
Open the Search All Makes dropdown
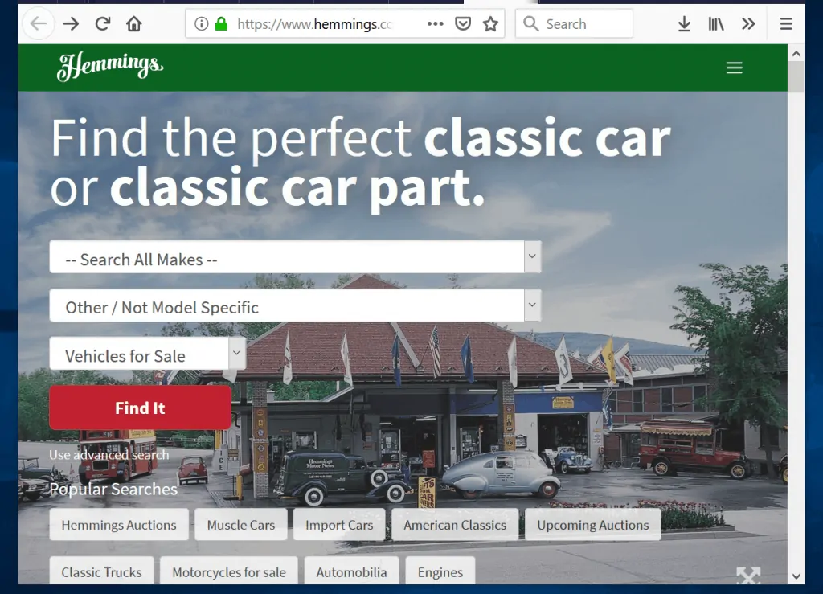click(295, 256)
